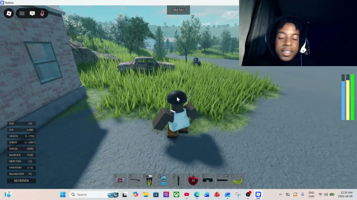This screenshot has height=200, width=357.
Task: Click the SPRINT [L-SHIFT] keybind entry
Action: [x=21, y=142]
